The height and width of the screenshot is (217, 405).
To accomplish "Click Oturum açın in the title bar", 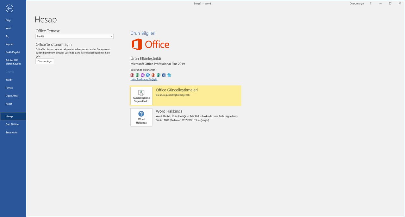I will 357,3.
